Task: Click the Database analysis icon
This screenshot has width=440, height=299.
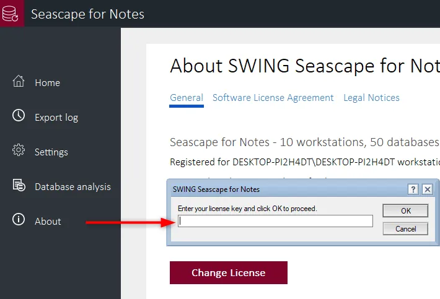Action: (x=19, y=185)
